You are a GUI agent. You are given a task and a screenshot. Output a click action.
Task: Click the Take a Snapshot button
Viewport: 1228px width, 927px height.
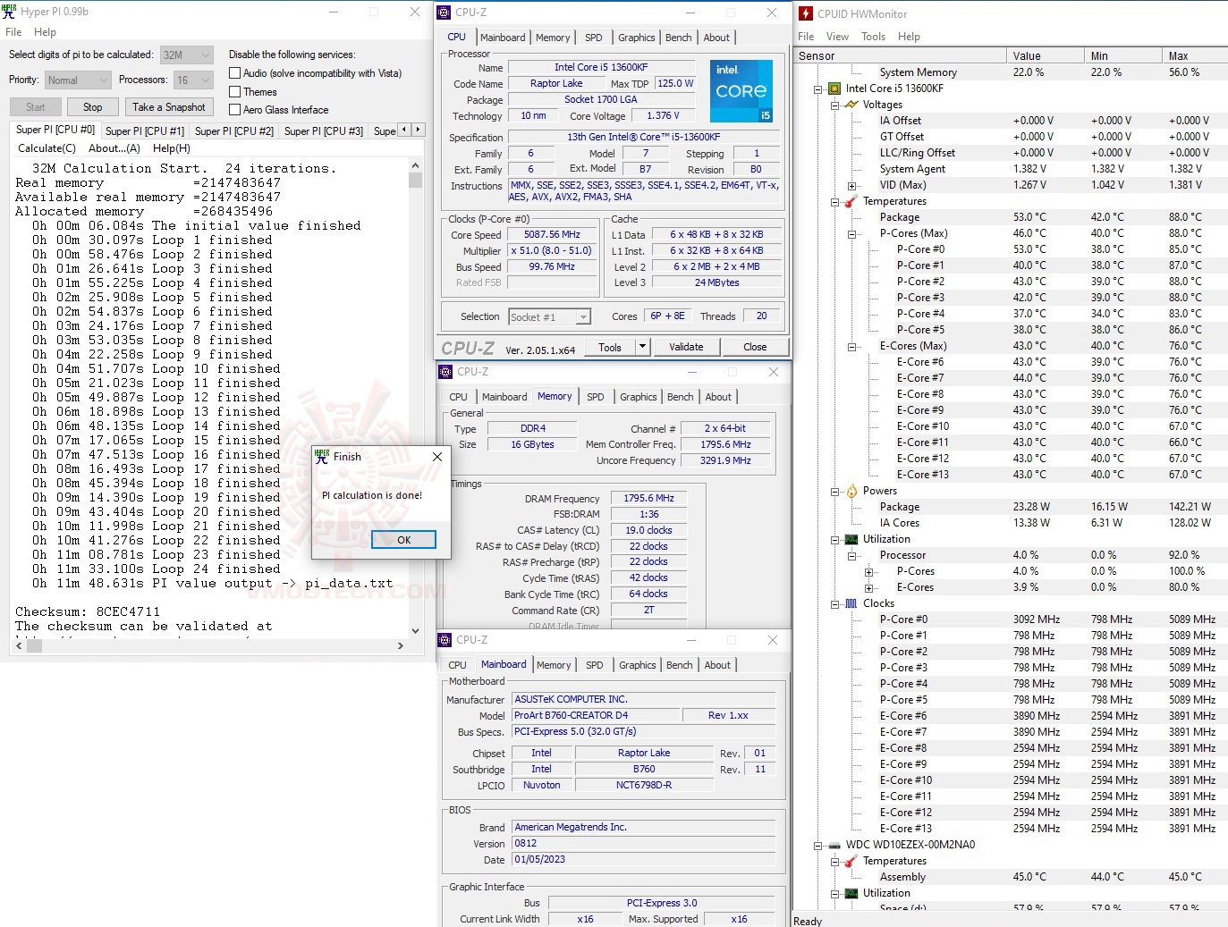click(x=169, y=107)
